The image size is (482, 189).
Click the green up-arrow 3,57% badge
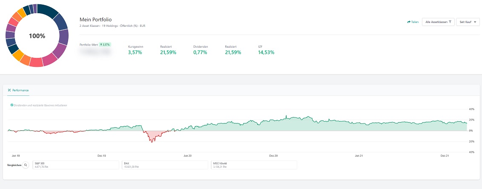[x=105, y=44]
